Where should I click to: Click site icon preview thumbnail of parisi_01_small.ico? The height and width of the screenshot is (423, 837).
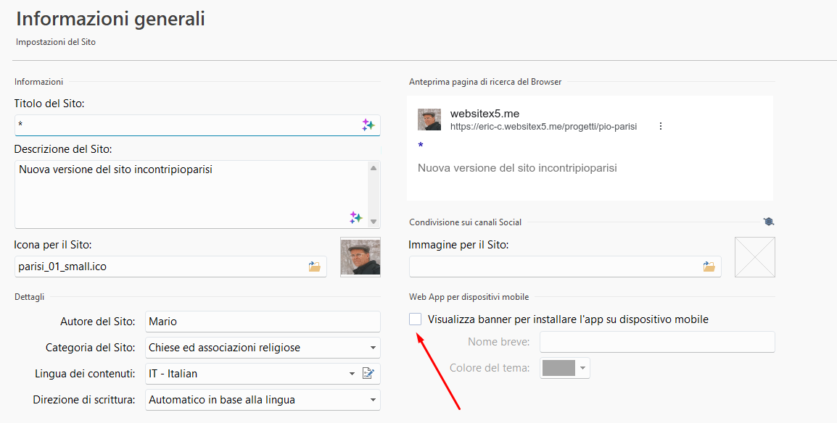pyautogui.click(x=360, y=257)
